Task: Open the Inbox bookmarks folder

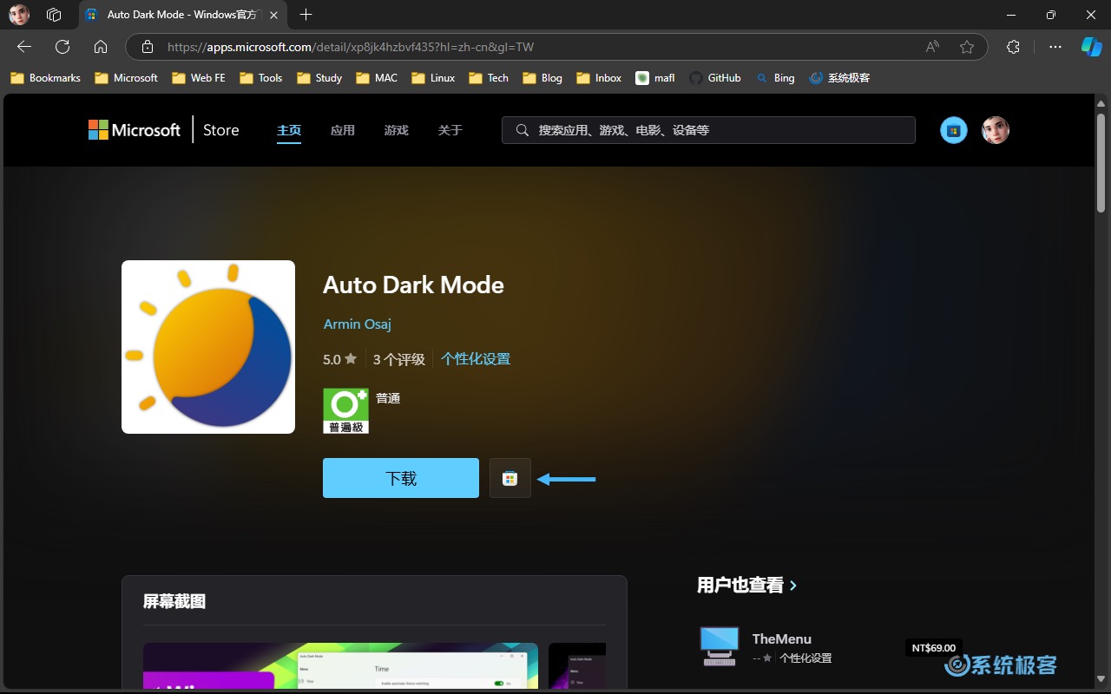Action: pyautogui.click(x=599, y=78)
